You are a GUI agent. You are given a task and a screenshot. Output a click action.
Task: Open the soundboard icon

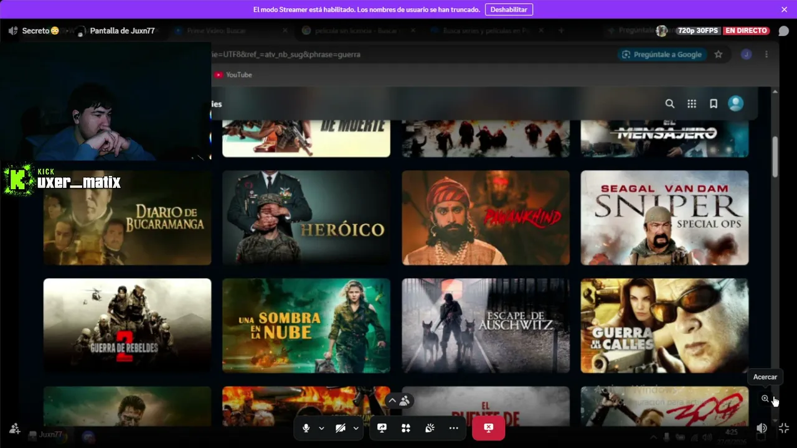[x=430, y=428]
